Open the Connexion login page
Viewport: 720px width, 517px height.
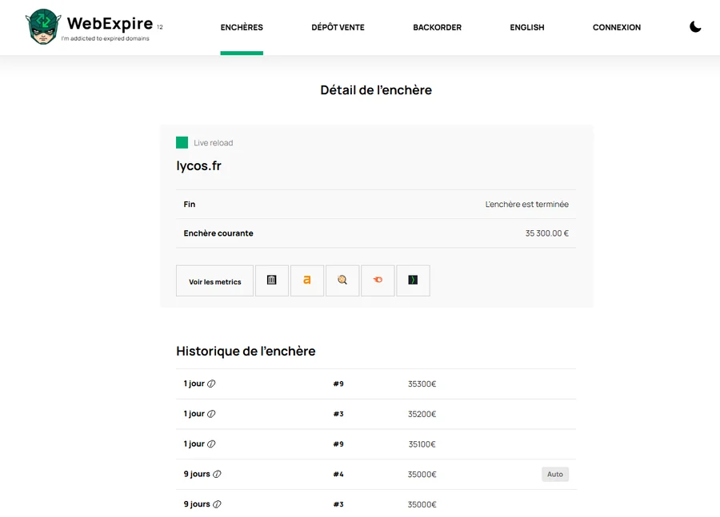pyautogui.click(x=617, y=27)
